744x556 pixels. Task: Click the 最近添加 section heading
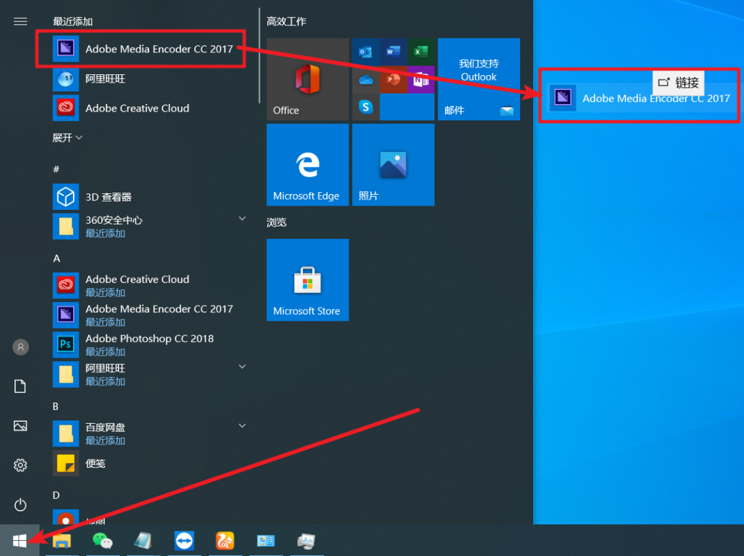(72, 21)
